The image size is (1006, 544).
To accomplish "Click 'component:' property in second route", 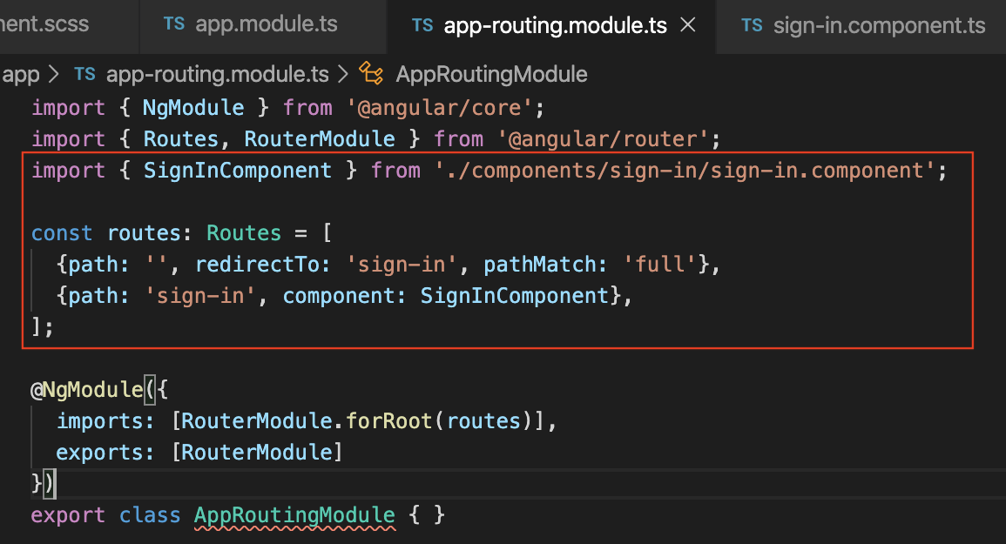I will click(x=345, y=297).
